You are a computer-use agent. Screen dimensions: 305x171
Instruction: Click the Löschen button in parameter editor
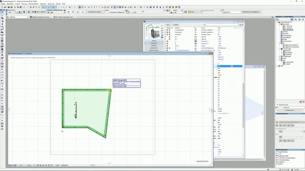pyautogui.click(x=176, y=25)
